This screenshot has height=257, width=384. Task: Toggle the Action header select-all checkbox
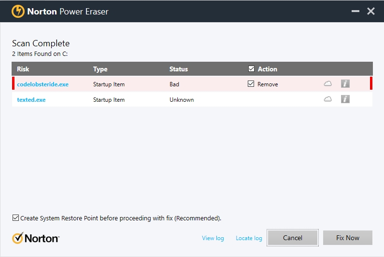251,69
